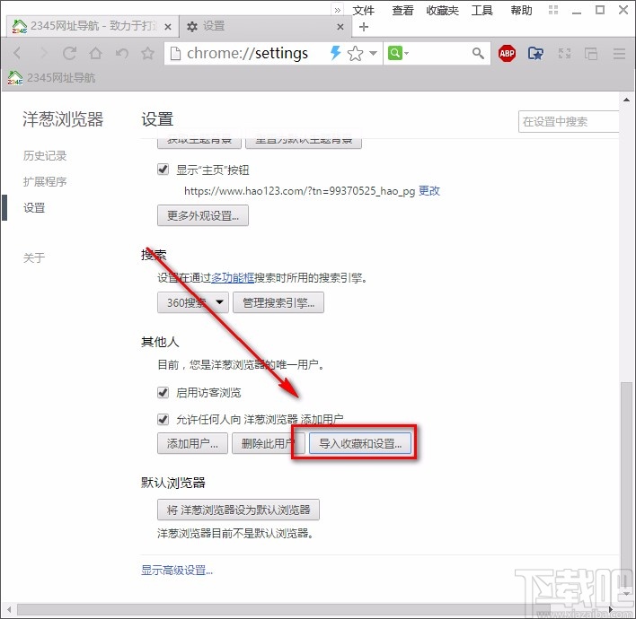Screen dimensions: 636x619
Task: Select 设置 in the sidebar
Action: click(x=34, y=208)
